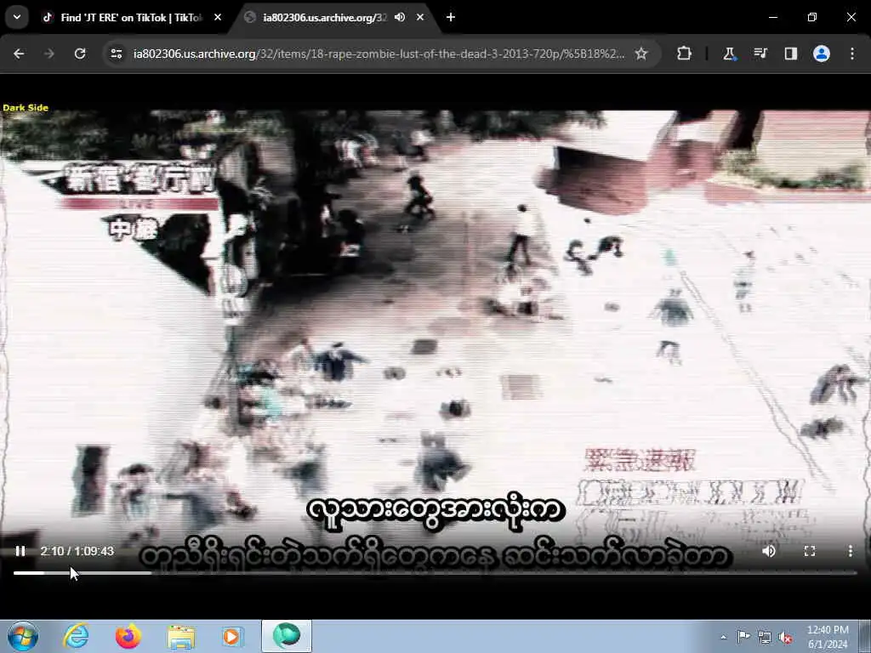
Task: Open the Extensions puzzle icon
Action: coord(685,54)
